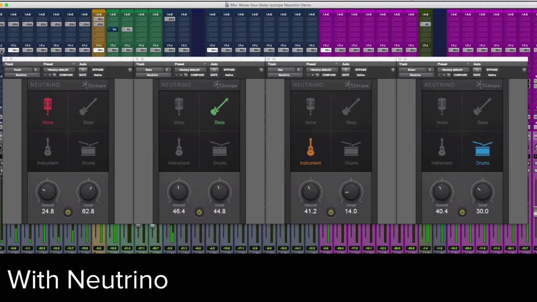Open Neutrino insert selector in Sax plugin window
The image size is (537, 302).
click(x=285, y=75)
